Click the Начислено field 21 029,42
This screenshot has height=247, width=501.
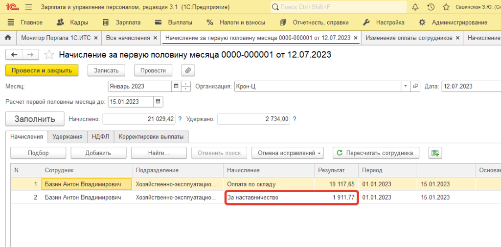pos(138,119)
